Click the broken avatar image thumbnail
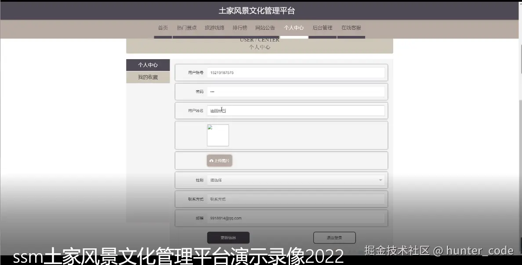Image resolution: width=522 pixels, height=265 pixels. (218, 135)
